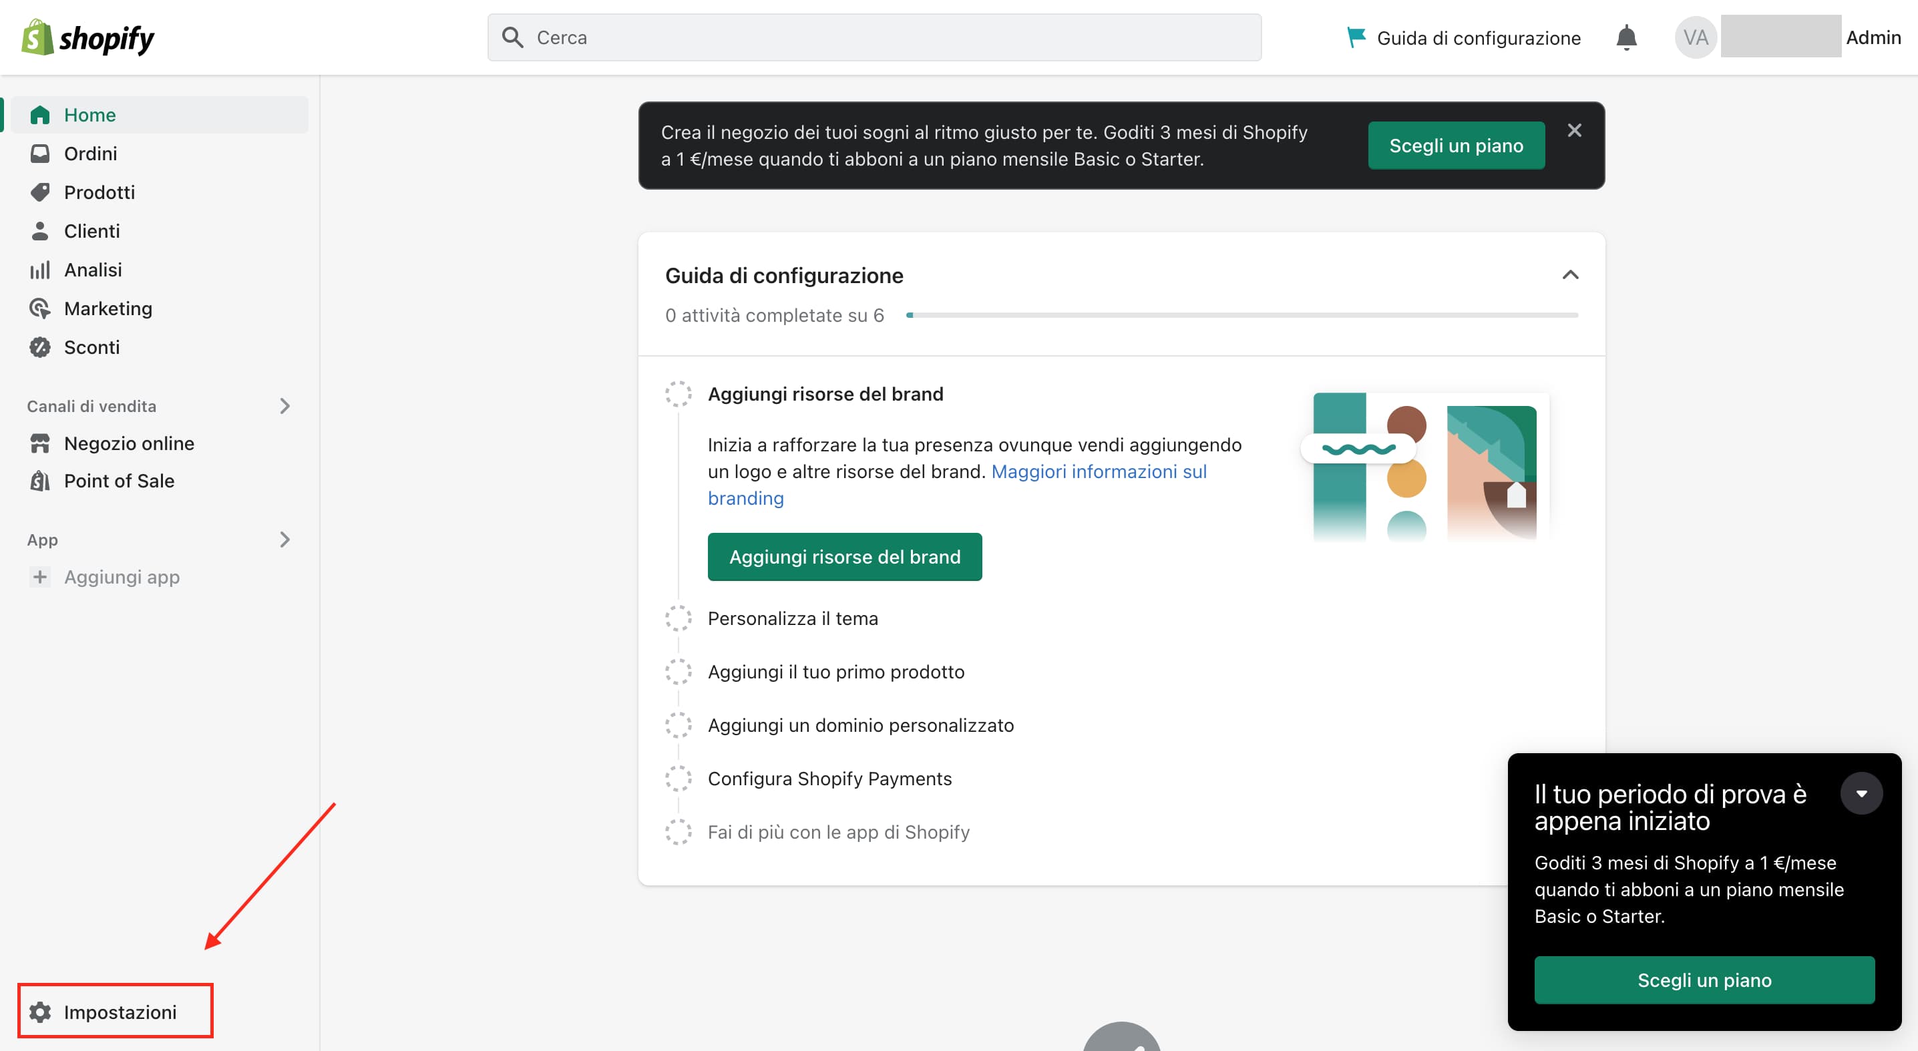Click the setup guide flag icon
This screenshot has width=1918, height=1051.
(x=1356, y=37)
